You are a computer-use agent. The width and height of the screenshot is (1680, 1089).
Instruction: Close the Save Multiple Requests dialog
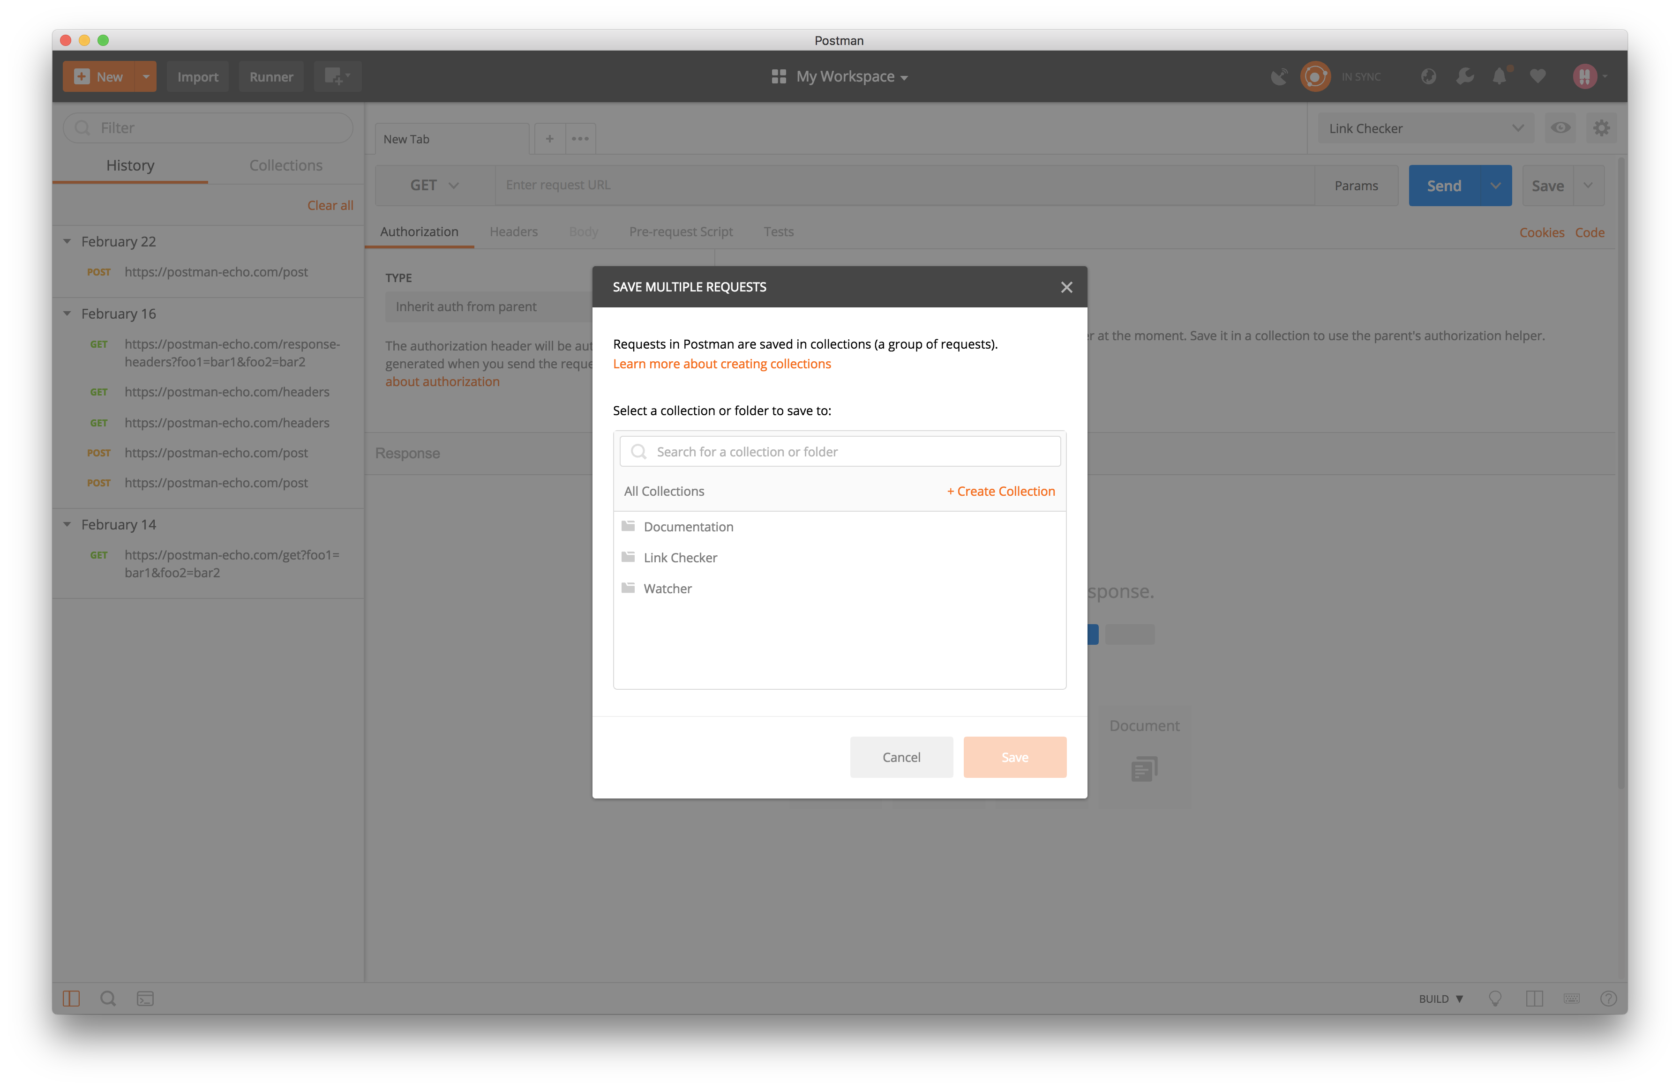tap(1066, 287)
